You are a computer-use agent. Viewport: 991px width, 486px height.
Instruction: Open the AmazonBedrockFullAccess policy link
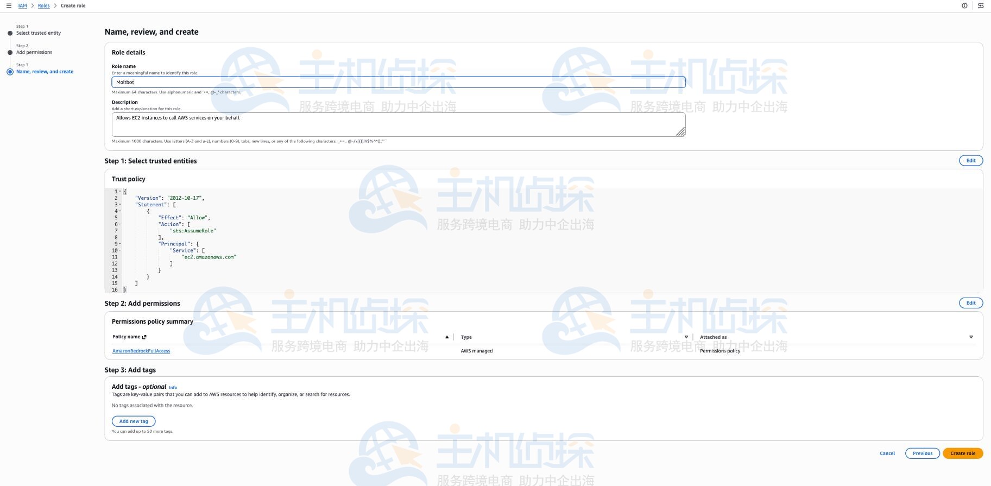point(141,351)
